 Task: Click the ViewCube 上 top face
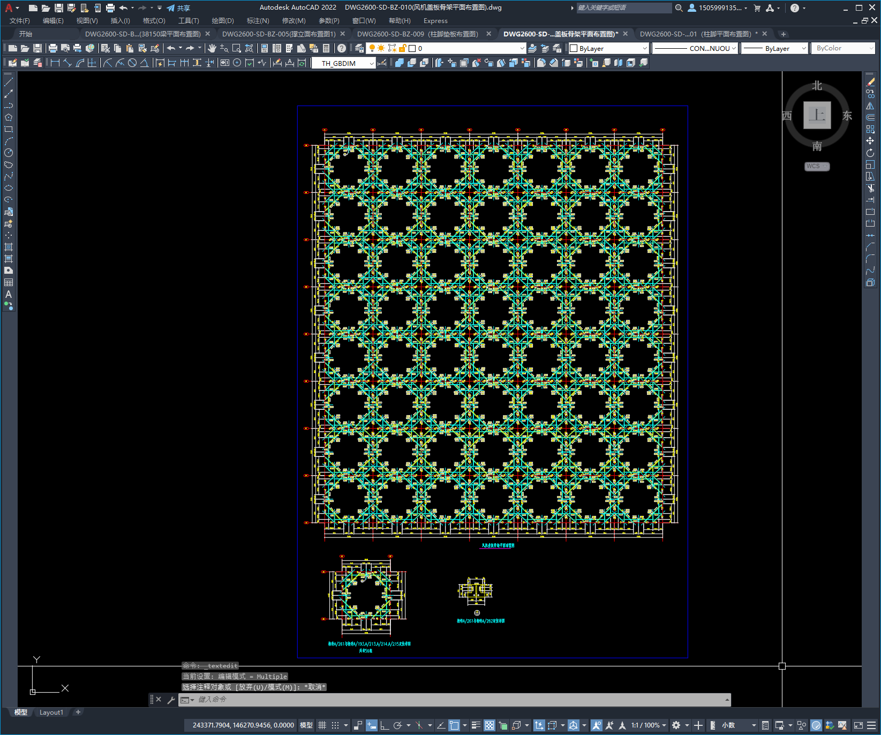coord(817,115)
